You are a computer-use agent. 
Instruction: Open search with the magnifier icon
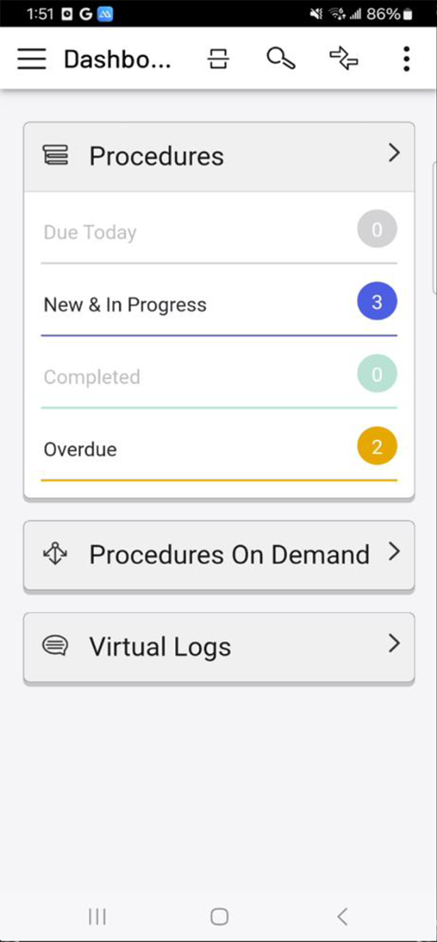(x=280, y=59)
